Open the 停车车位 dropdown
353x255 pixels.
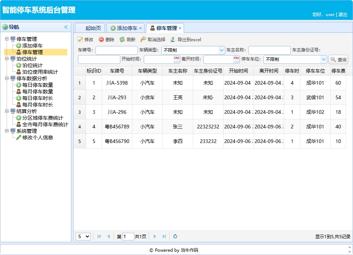[x=324, y=59]
